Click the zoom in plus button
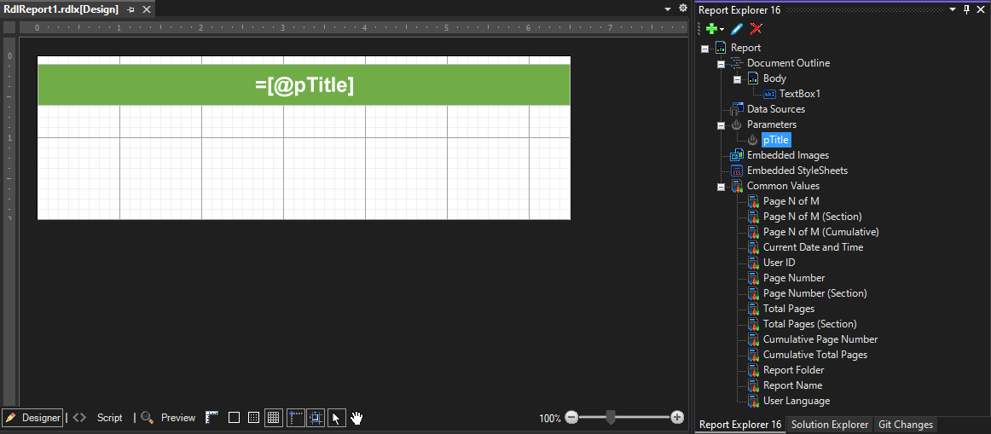 point(677,418)
